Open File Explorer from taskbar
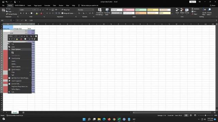Viewport: 218px width, 122px height. tap(99, 119)
